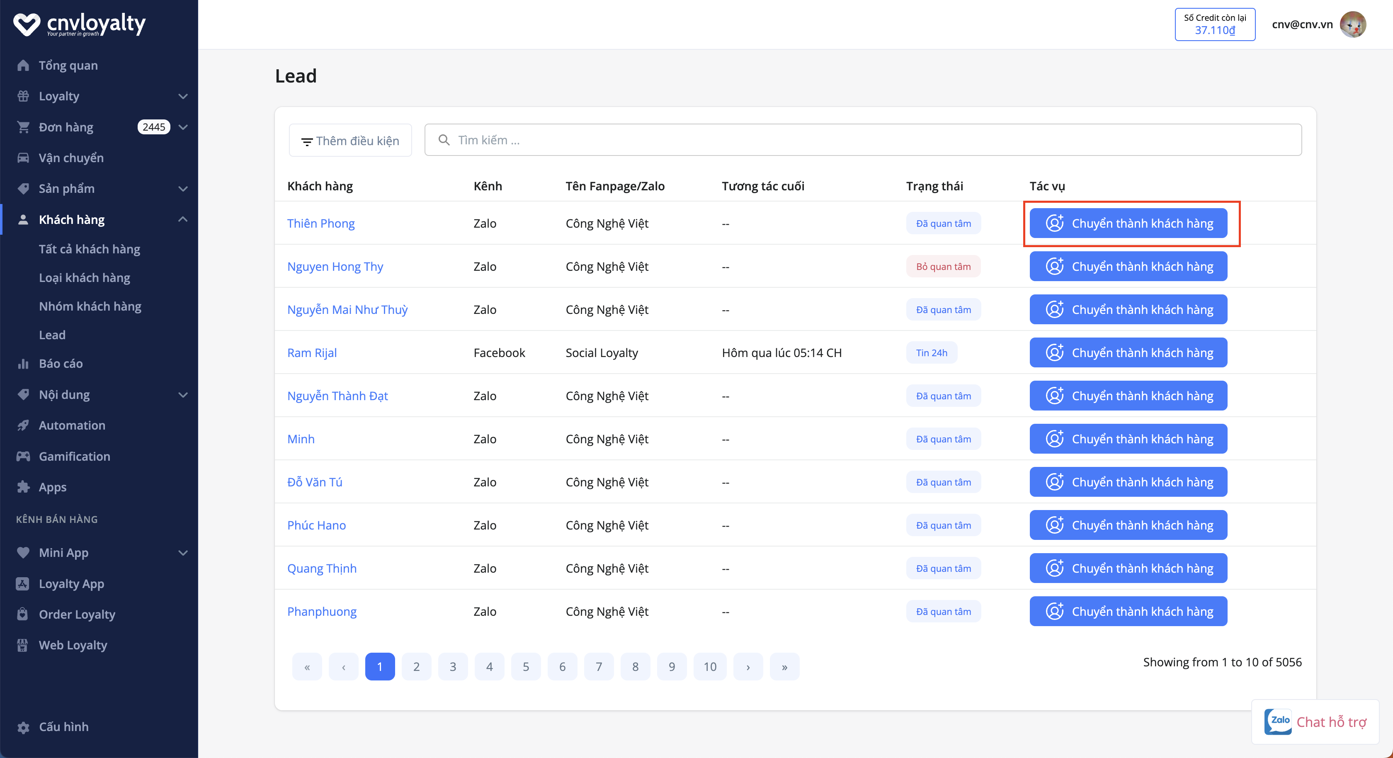This screenshot has width=1393, height=758.
Task: Collapse the Khách hàng menu chevron
Action: pyautogui.click(x=183, y=219)
